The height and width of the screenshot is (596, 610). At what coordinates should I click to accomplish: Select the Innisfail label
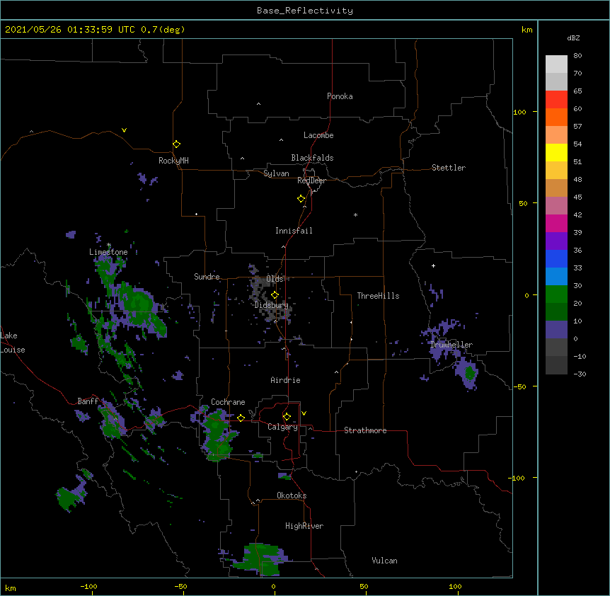point(294,231)
